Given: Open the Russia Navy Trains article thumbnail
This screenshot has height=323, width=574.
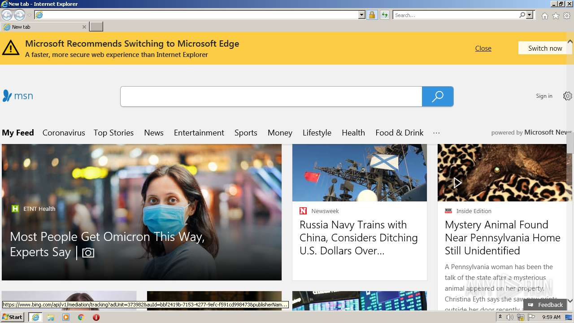Looking at the screenshot, I should (x=360, y=173).
